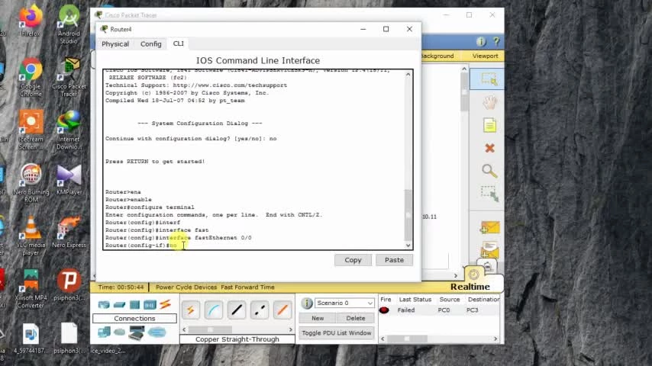Click the Delete scenario button
Image resolution: width=652 pixels, height=366 pixels.
pos(356,318)
